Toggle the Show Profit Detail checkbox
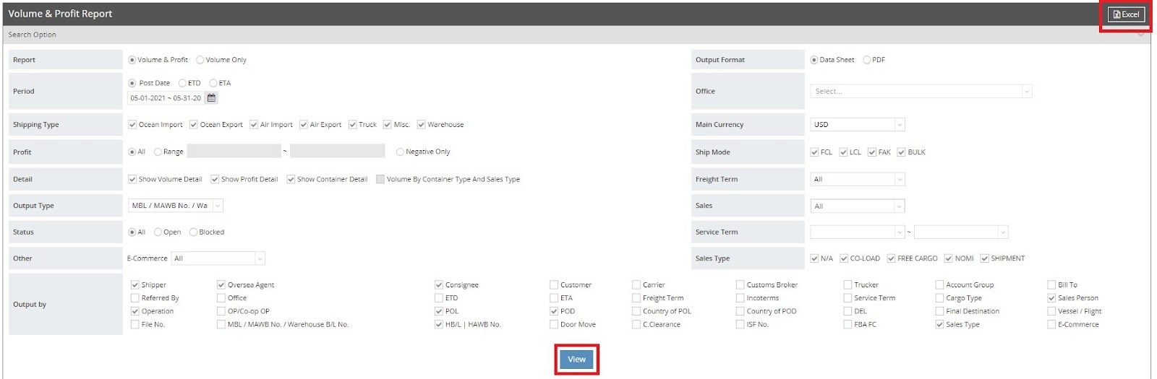Screen dimensions: 1157x379 point(215,179)
